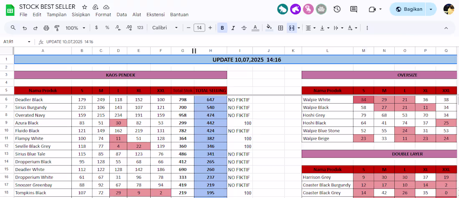
Task: Toggle strikethrough formatting
Action: tap(244, 28)
